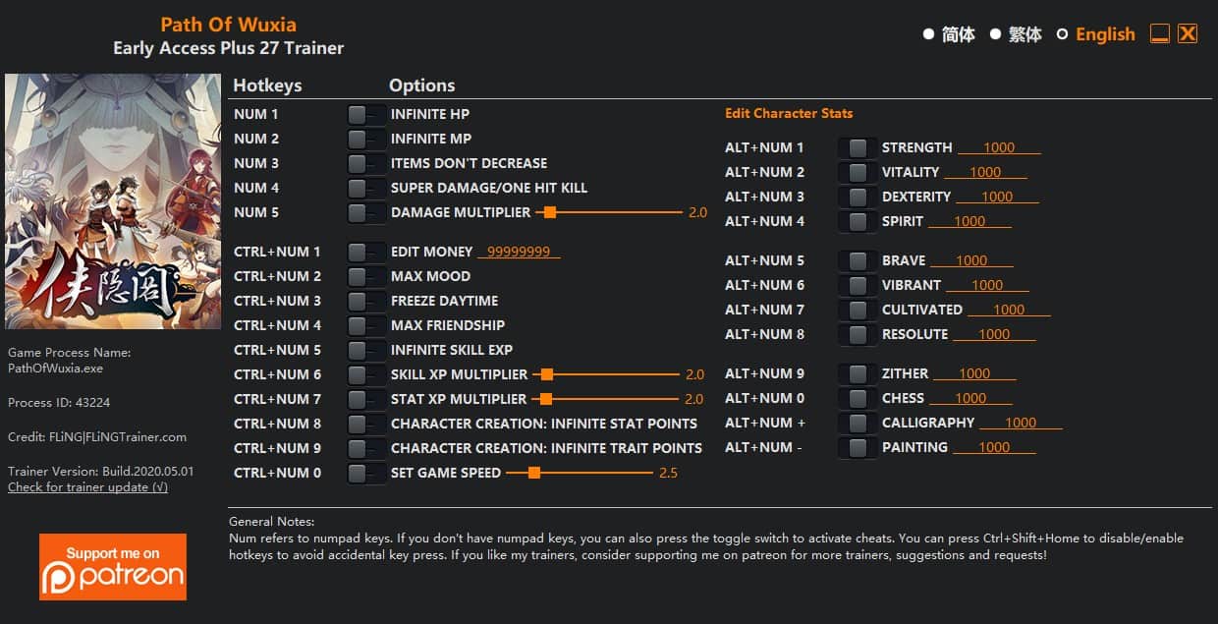1218x624 pixels.
Task: Turn on the Spirit stat toggle
Action: (x=858, y=221)
